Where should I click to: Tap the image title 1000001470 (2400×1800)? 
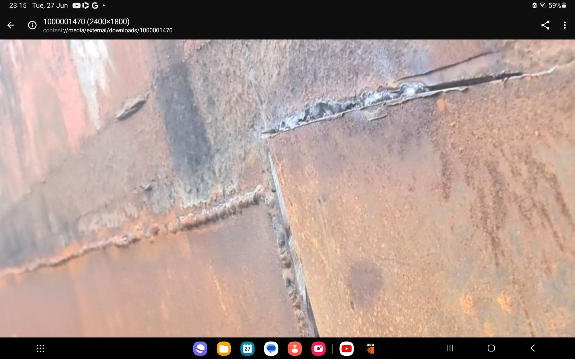pyautogui.click(x=86, y=22)
